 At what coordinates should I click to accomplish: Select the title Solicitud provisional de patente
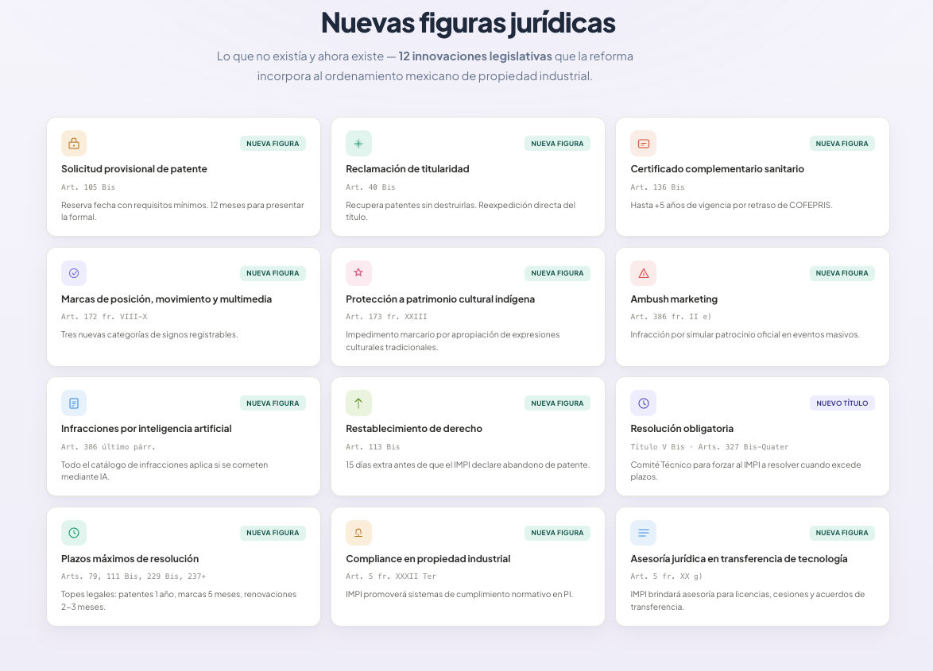click(134, 169)
